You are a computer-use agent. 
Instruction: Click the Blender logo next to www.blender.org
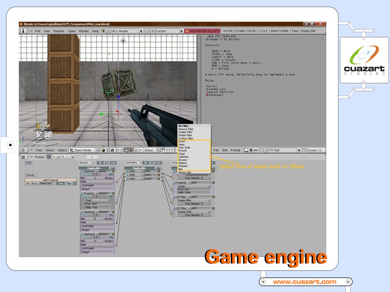coord(187,31)
